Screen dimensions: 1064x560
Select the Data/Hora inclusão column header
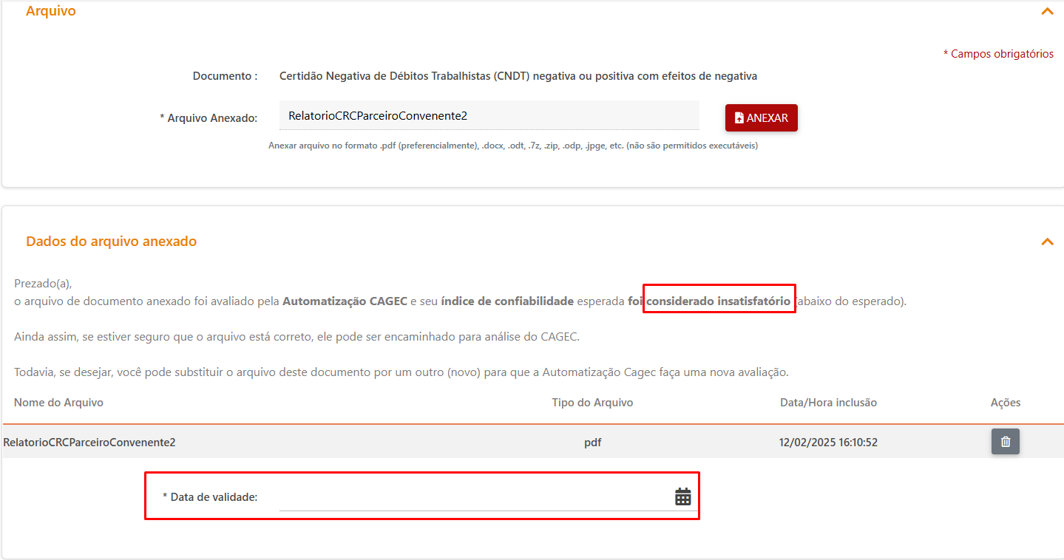[828, 403]
